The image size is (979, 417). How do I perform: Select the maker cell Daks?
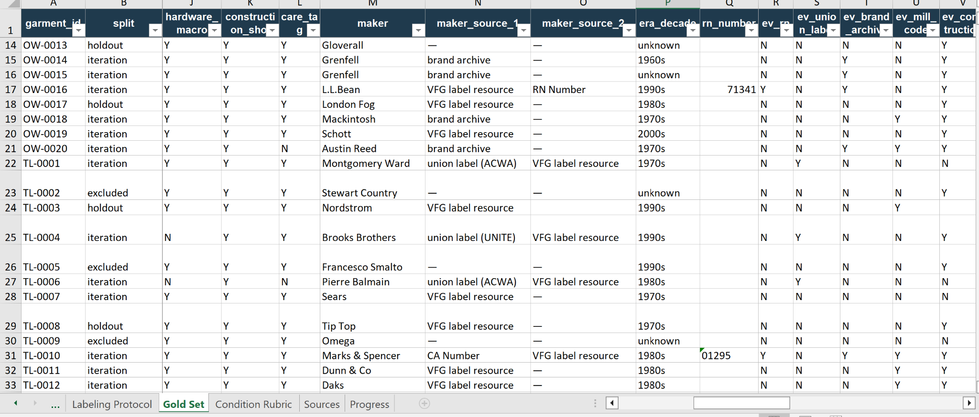[372, 385]
